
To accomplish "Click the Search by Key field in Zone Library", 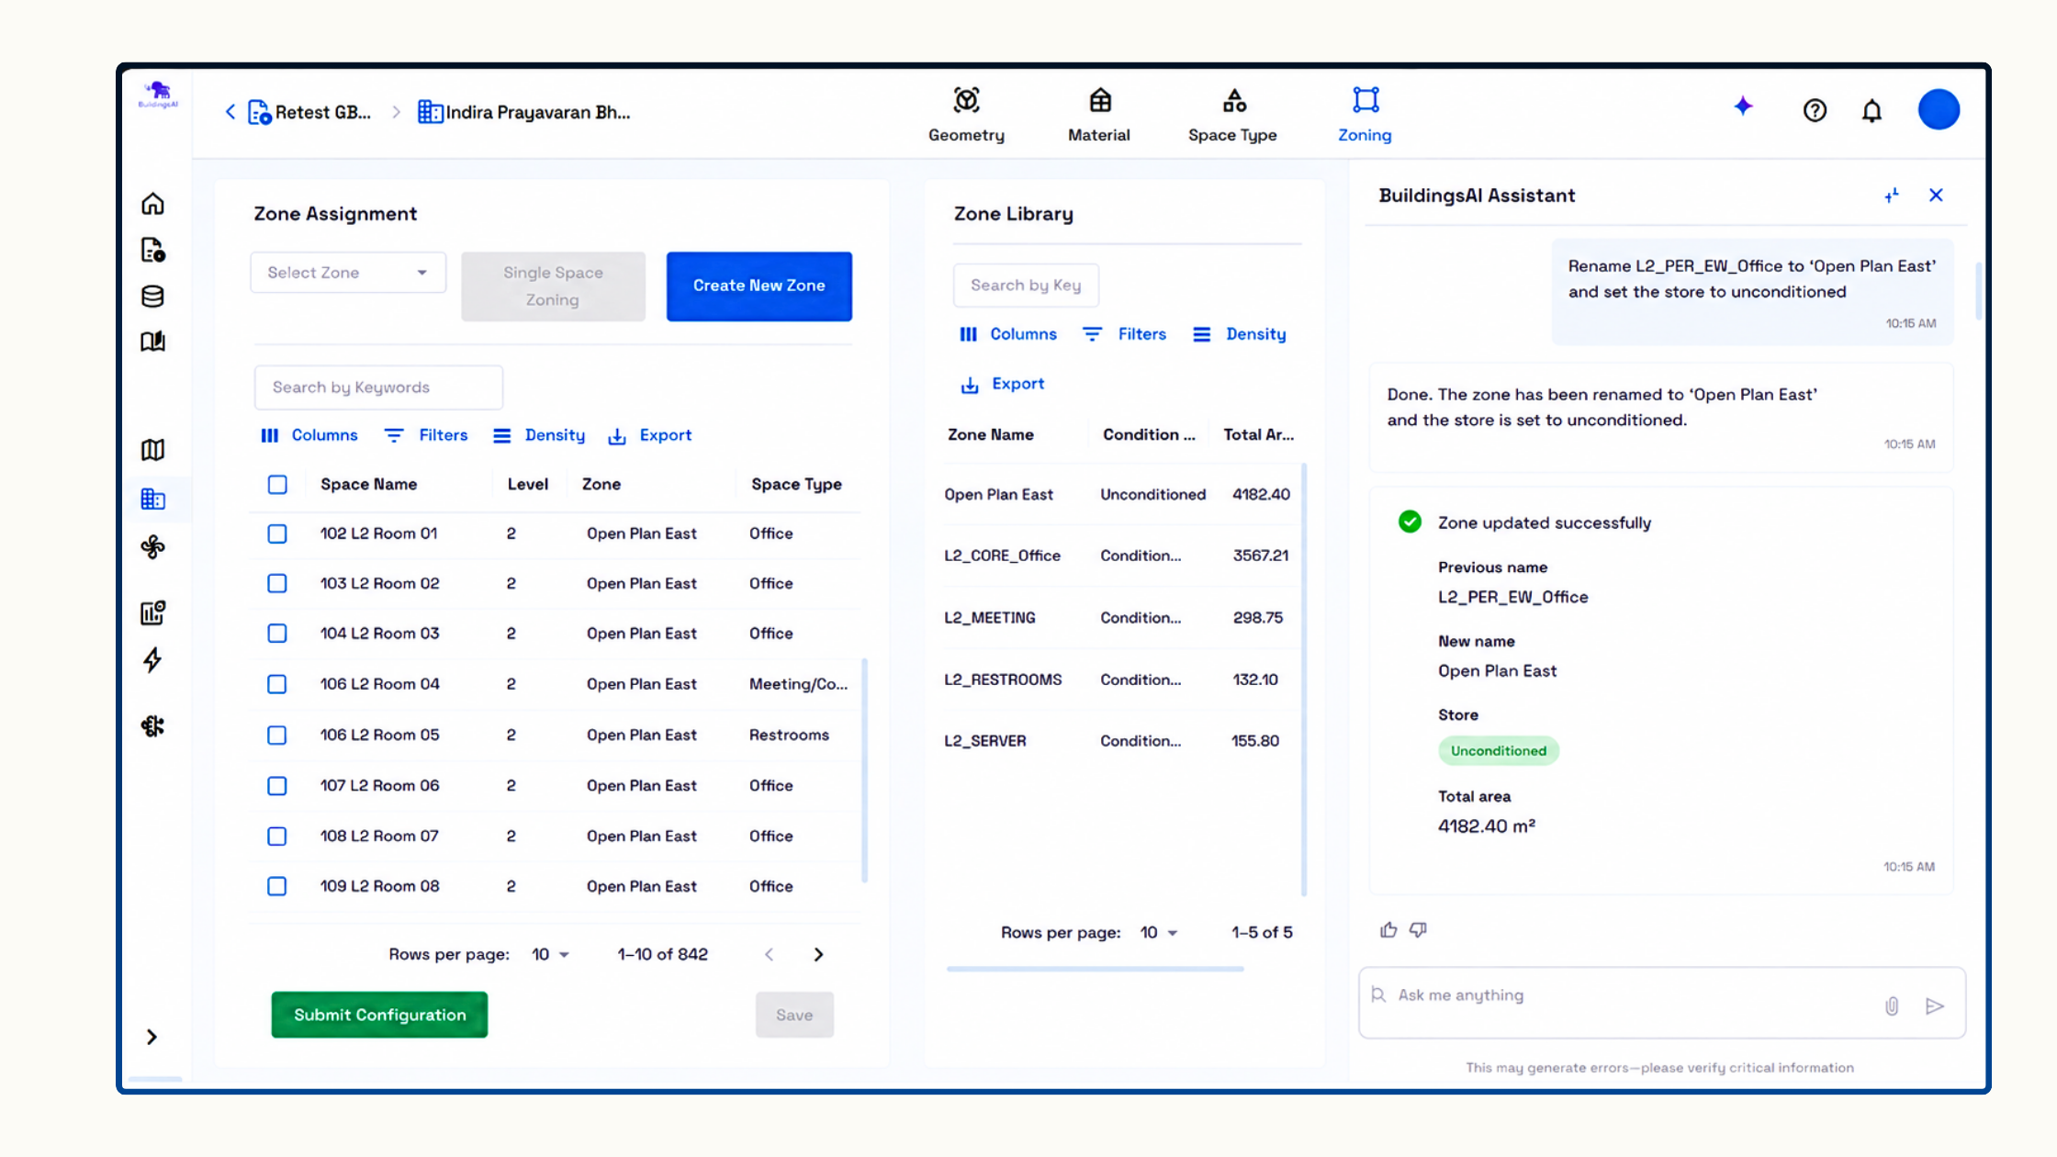I will click(1026, 286).
